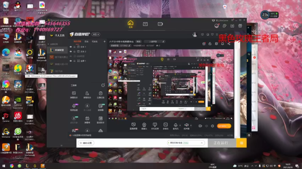Click the 辅助设置 button
The width and height of the screenshot is (302, 169).
tap(86, 143)
